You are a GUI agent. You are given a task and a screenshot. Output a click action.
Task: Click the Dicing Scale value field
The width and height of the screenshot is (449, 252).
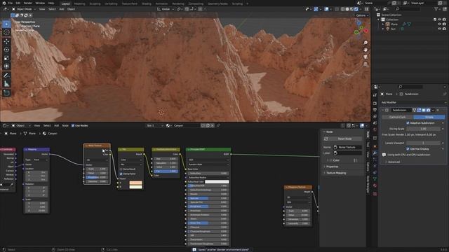click(x=423, y=129)
